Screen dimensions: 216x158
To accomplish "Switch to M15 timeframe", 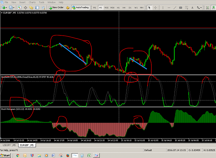I will point(106,8).
